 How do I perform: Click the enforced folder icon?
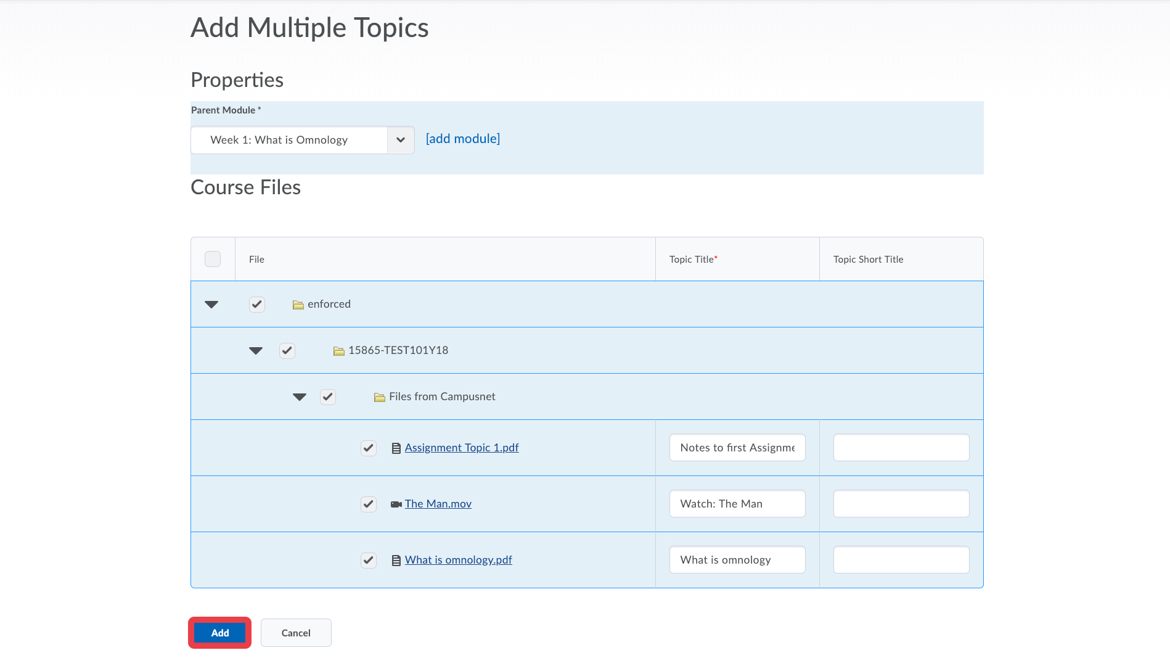coord(298,305)
